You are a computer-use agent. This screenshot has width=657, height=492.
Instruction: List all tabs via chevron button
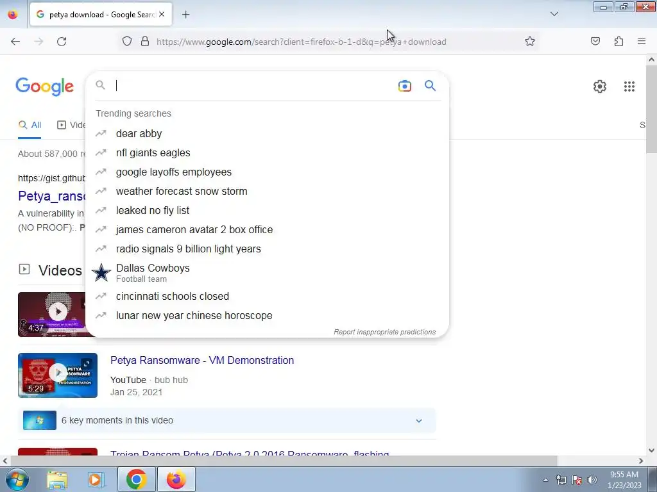[x=554, y=14]
